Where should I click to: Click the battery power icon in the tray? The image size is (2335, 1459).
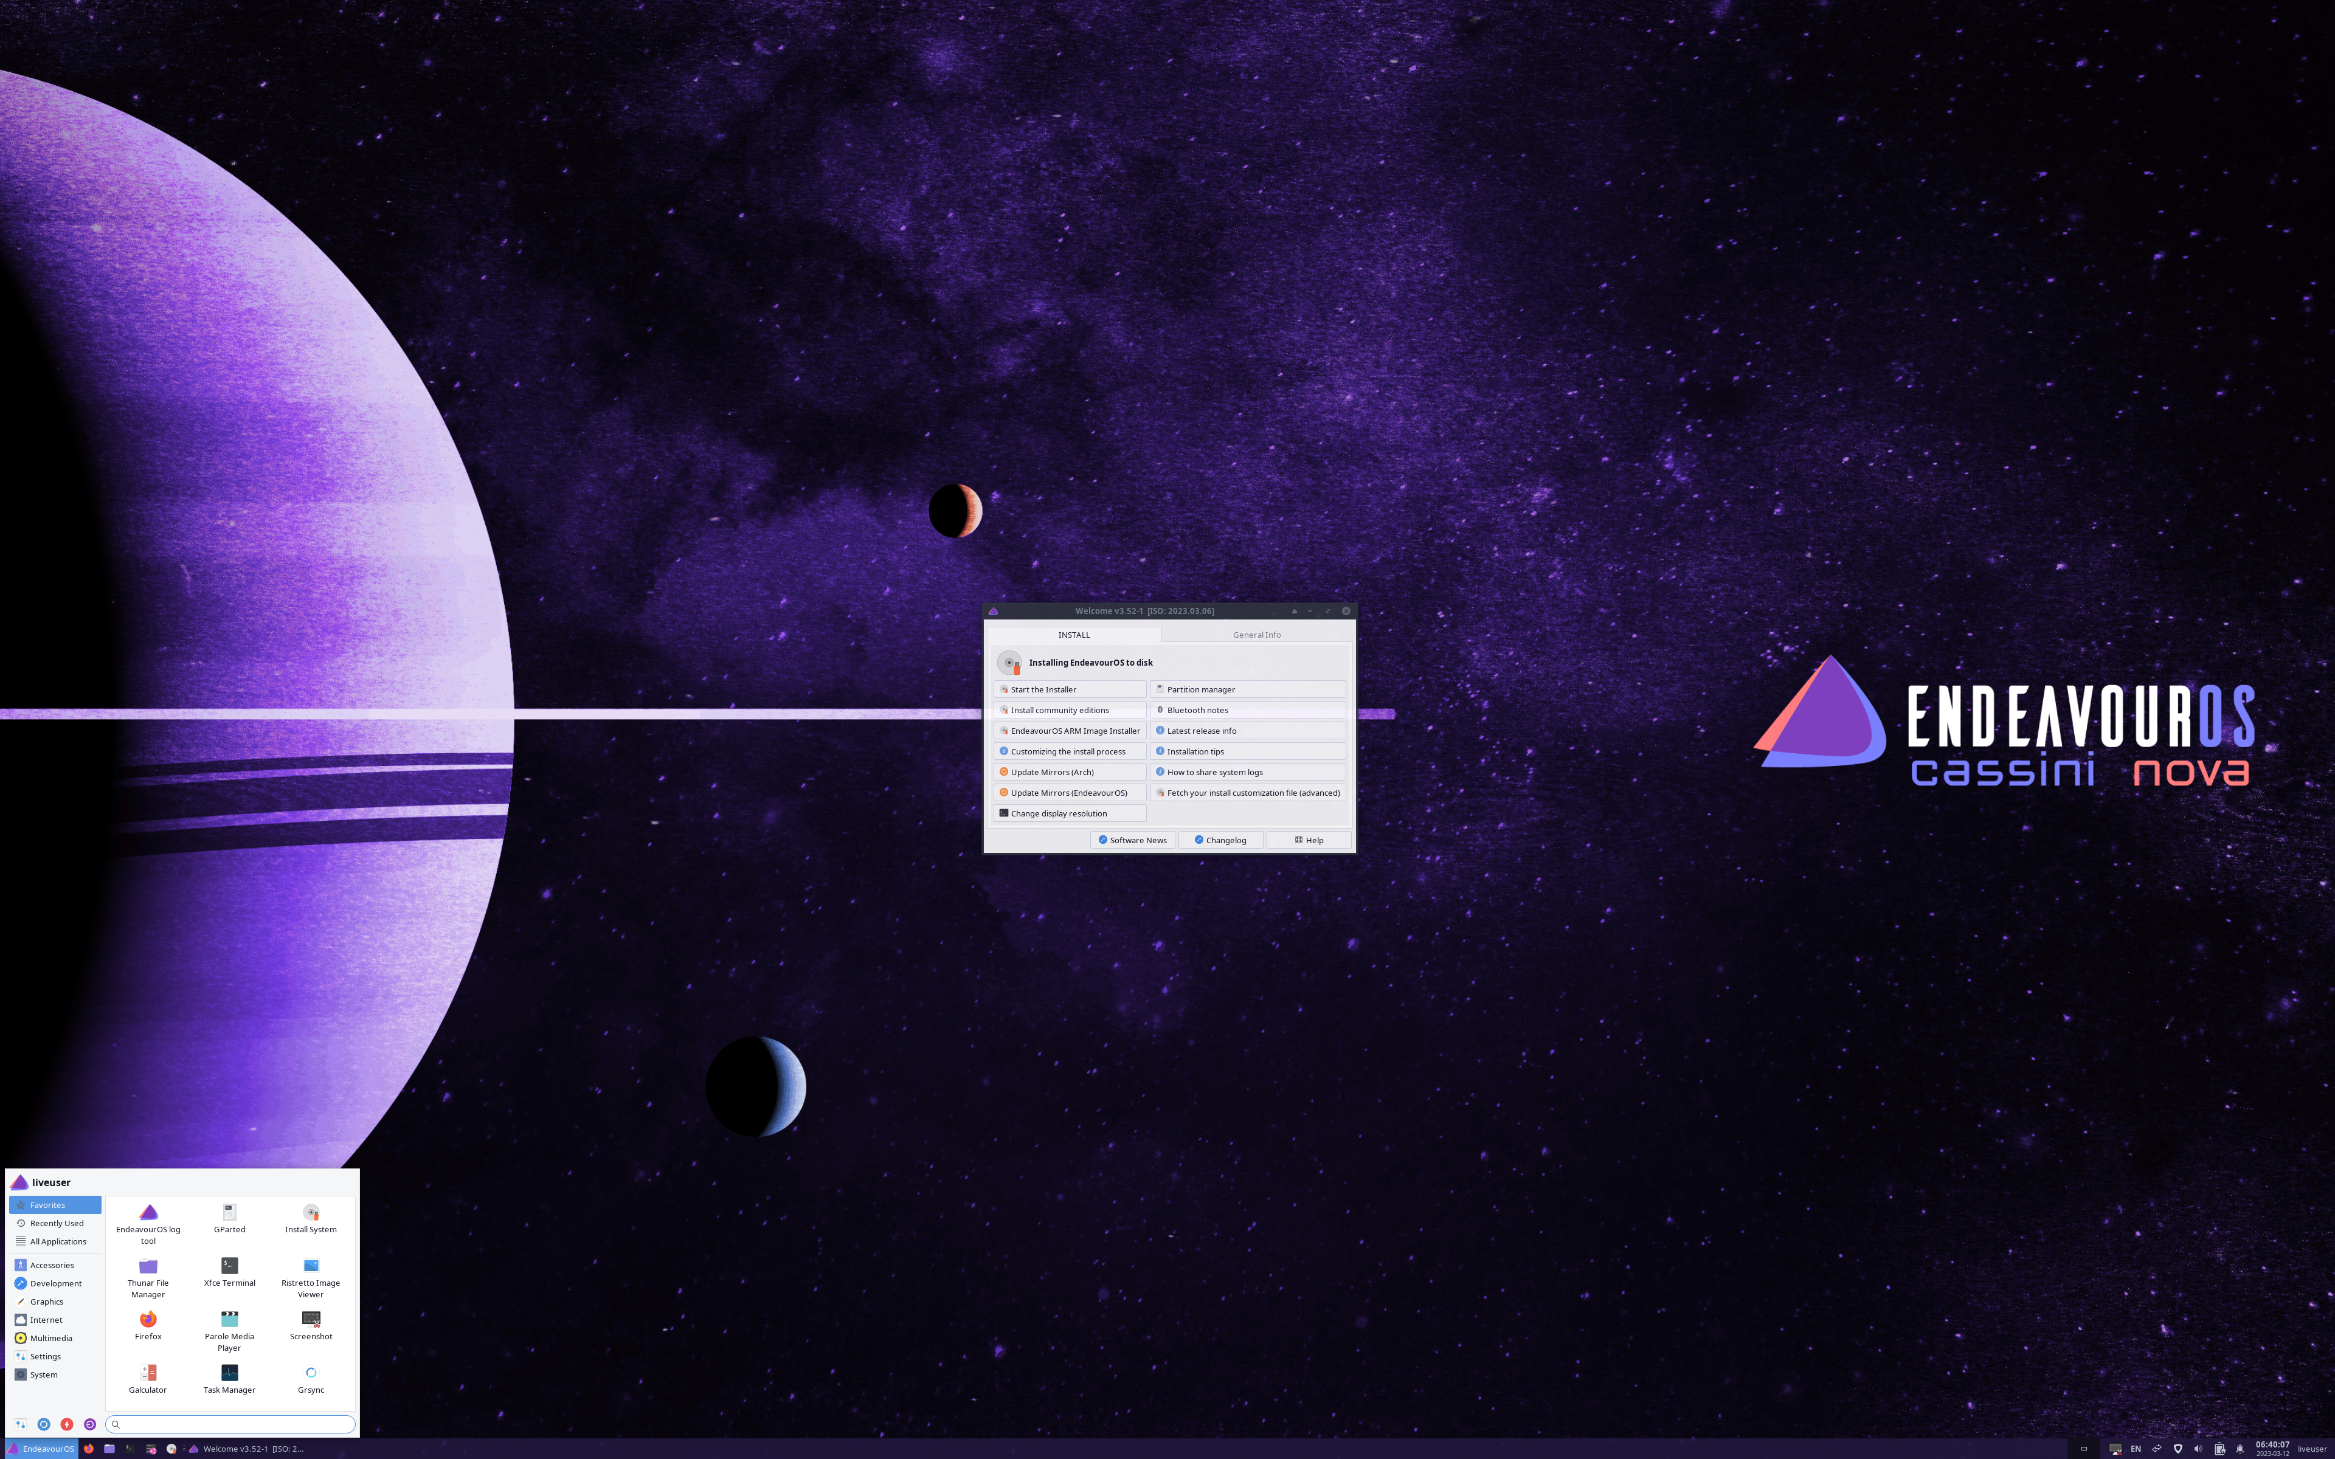(2219, 1449)
